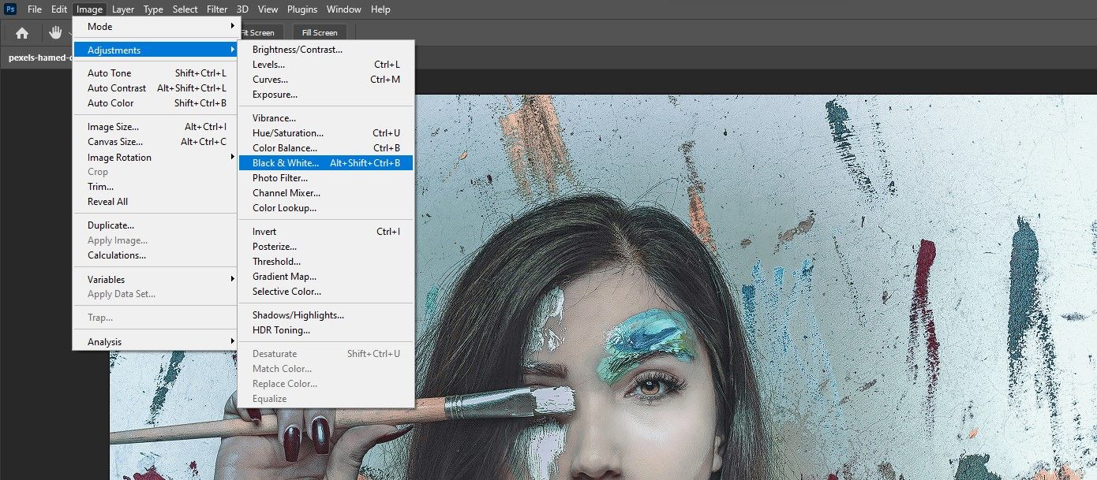
Task: Select the Hand tool icon
Action: pyautogui.click(x=55, y=32)
